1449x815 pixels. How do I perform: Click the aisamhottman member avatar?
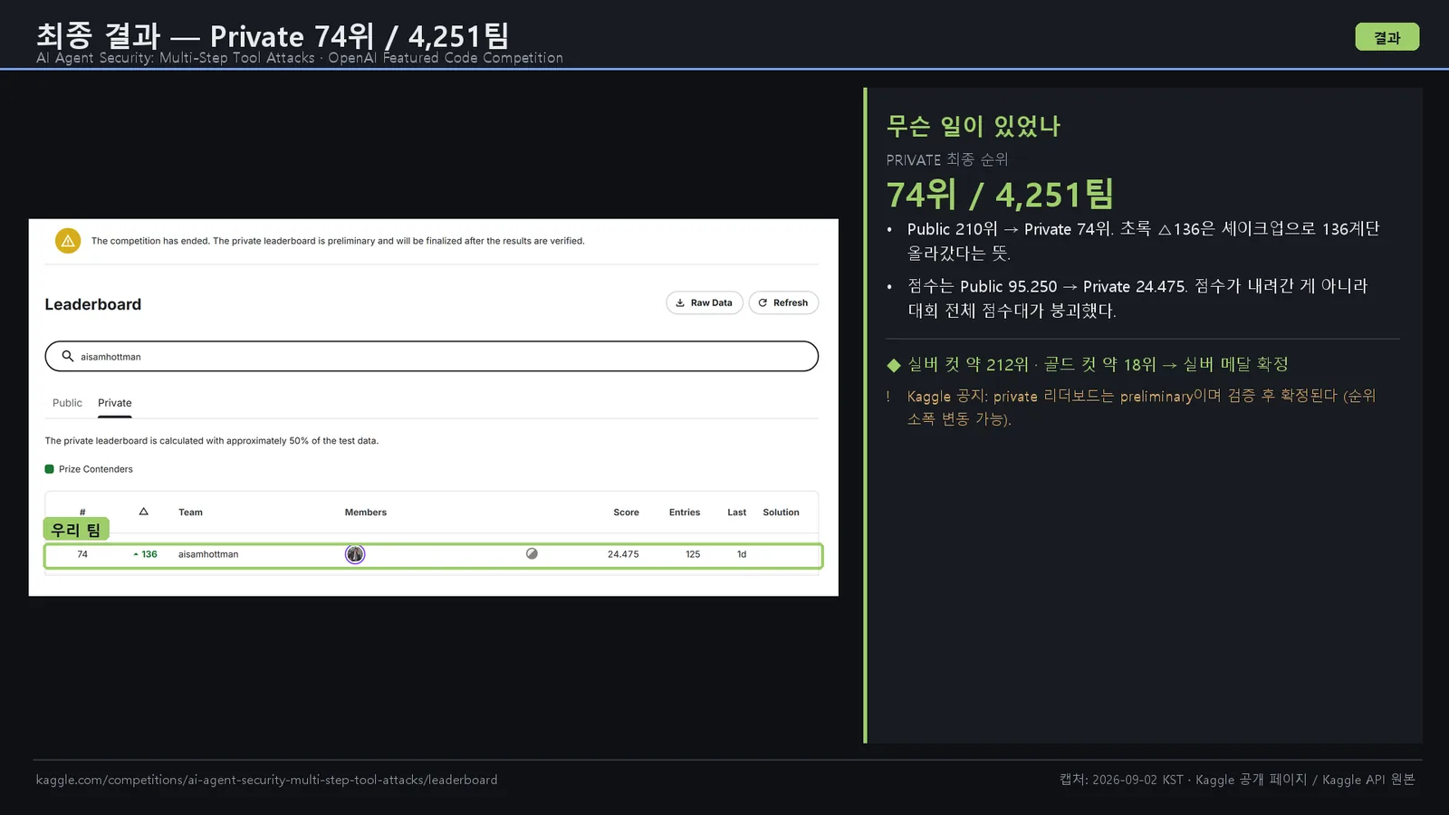point(355,554)
